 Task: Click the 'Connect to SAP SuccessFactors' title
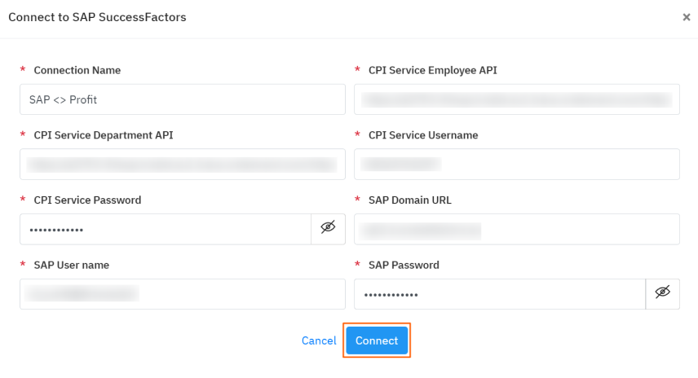(x=98, y=17)
